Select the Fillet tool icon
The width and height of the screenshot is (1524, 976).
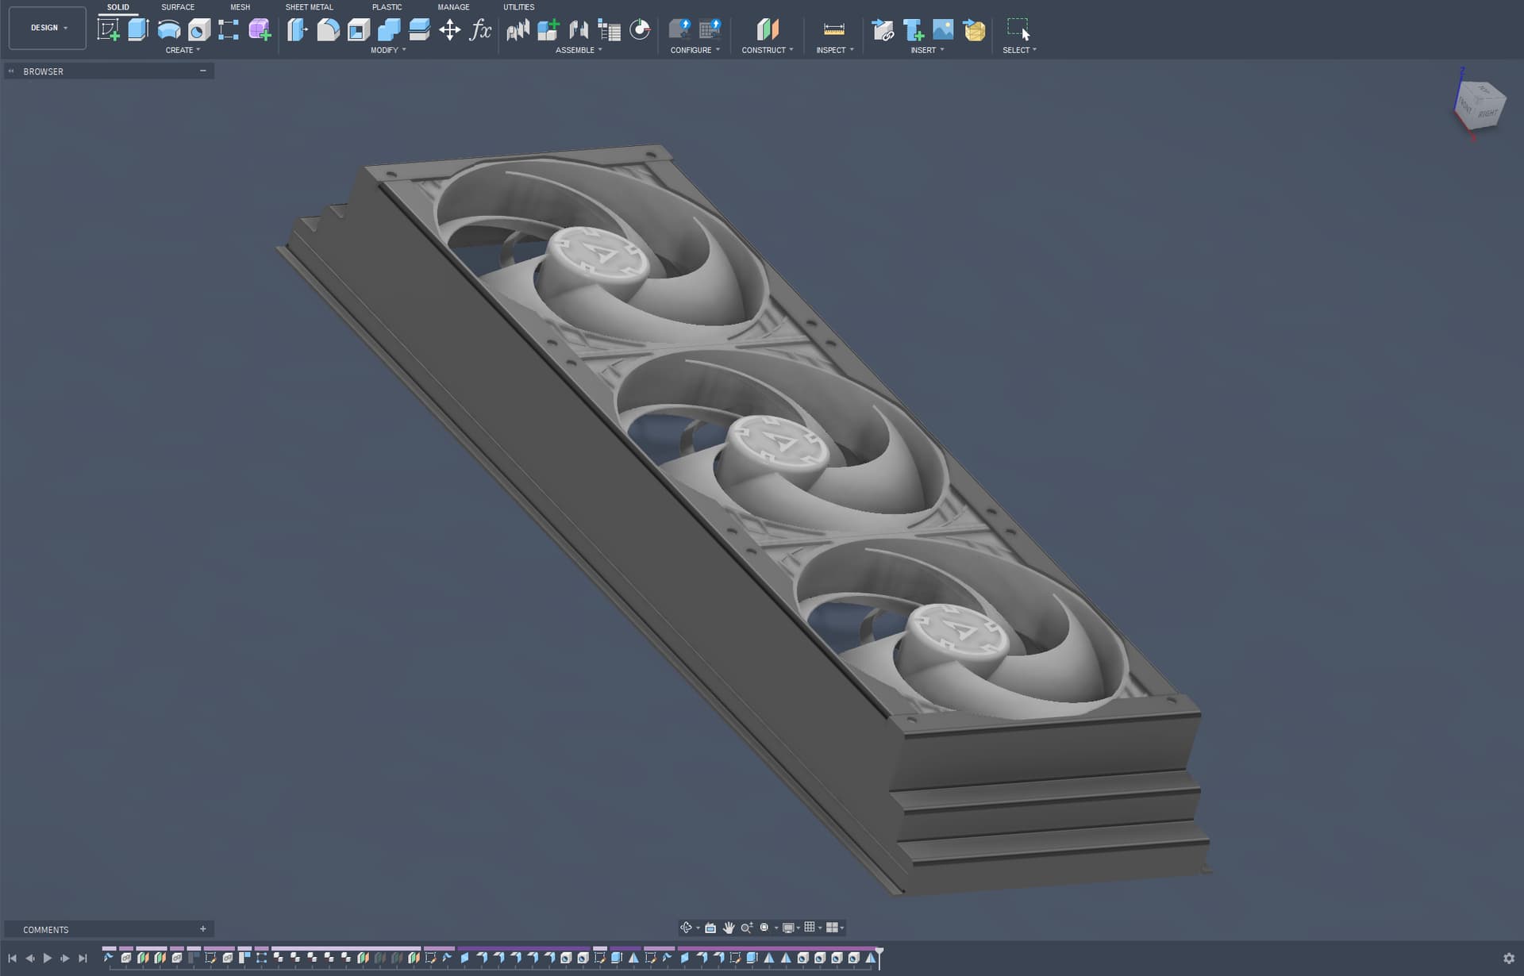click(328, 30)
